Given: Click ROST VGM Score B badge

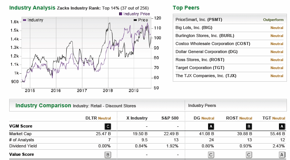Looking at the screenshot, I should tap(249, 126).
